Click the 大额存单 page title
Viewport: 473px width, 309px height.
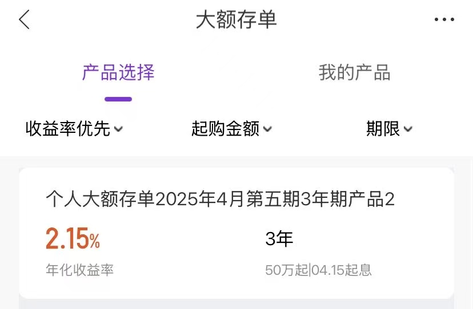point(236,20)
